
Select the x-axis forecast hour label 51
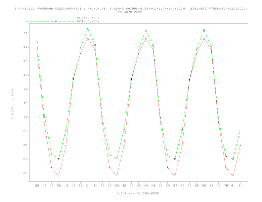pos(160,185)
